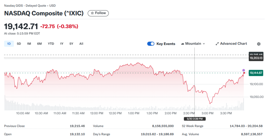The width and height of the screenshot is (268, 137).
Task: Choose the YTD time range
Action: coord(51,44)
